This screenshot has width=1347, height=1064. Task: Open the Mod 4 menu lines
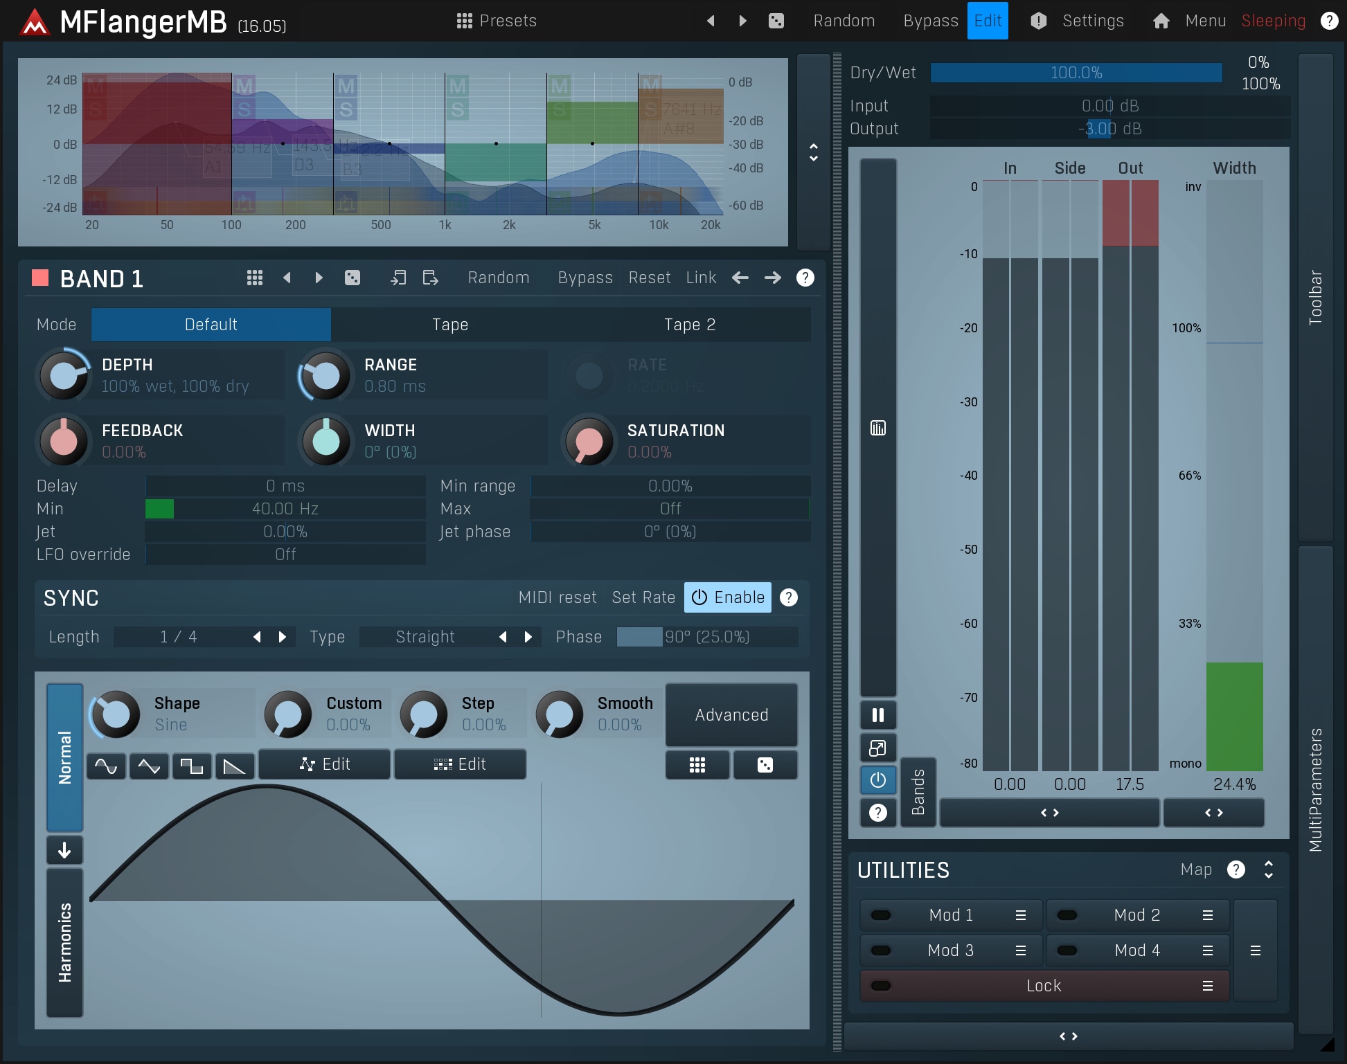[1208, 950]
